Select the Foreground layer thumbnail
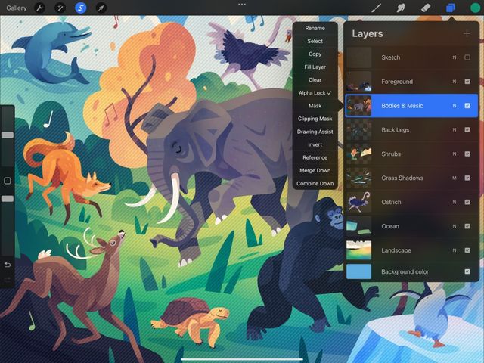 point(358,82)
